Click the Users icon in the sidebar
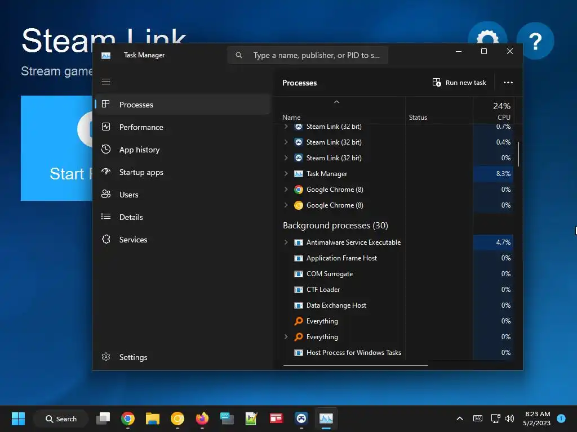Image resolution: width=577 pixels, height=432 pixels. (106, 194)
